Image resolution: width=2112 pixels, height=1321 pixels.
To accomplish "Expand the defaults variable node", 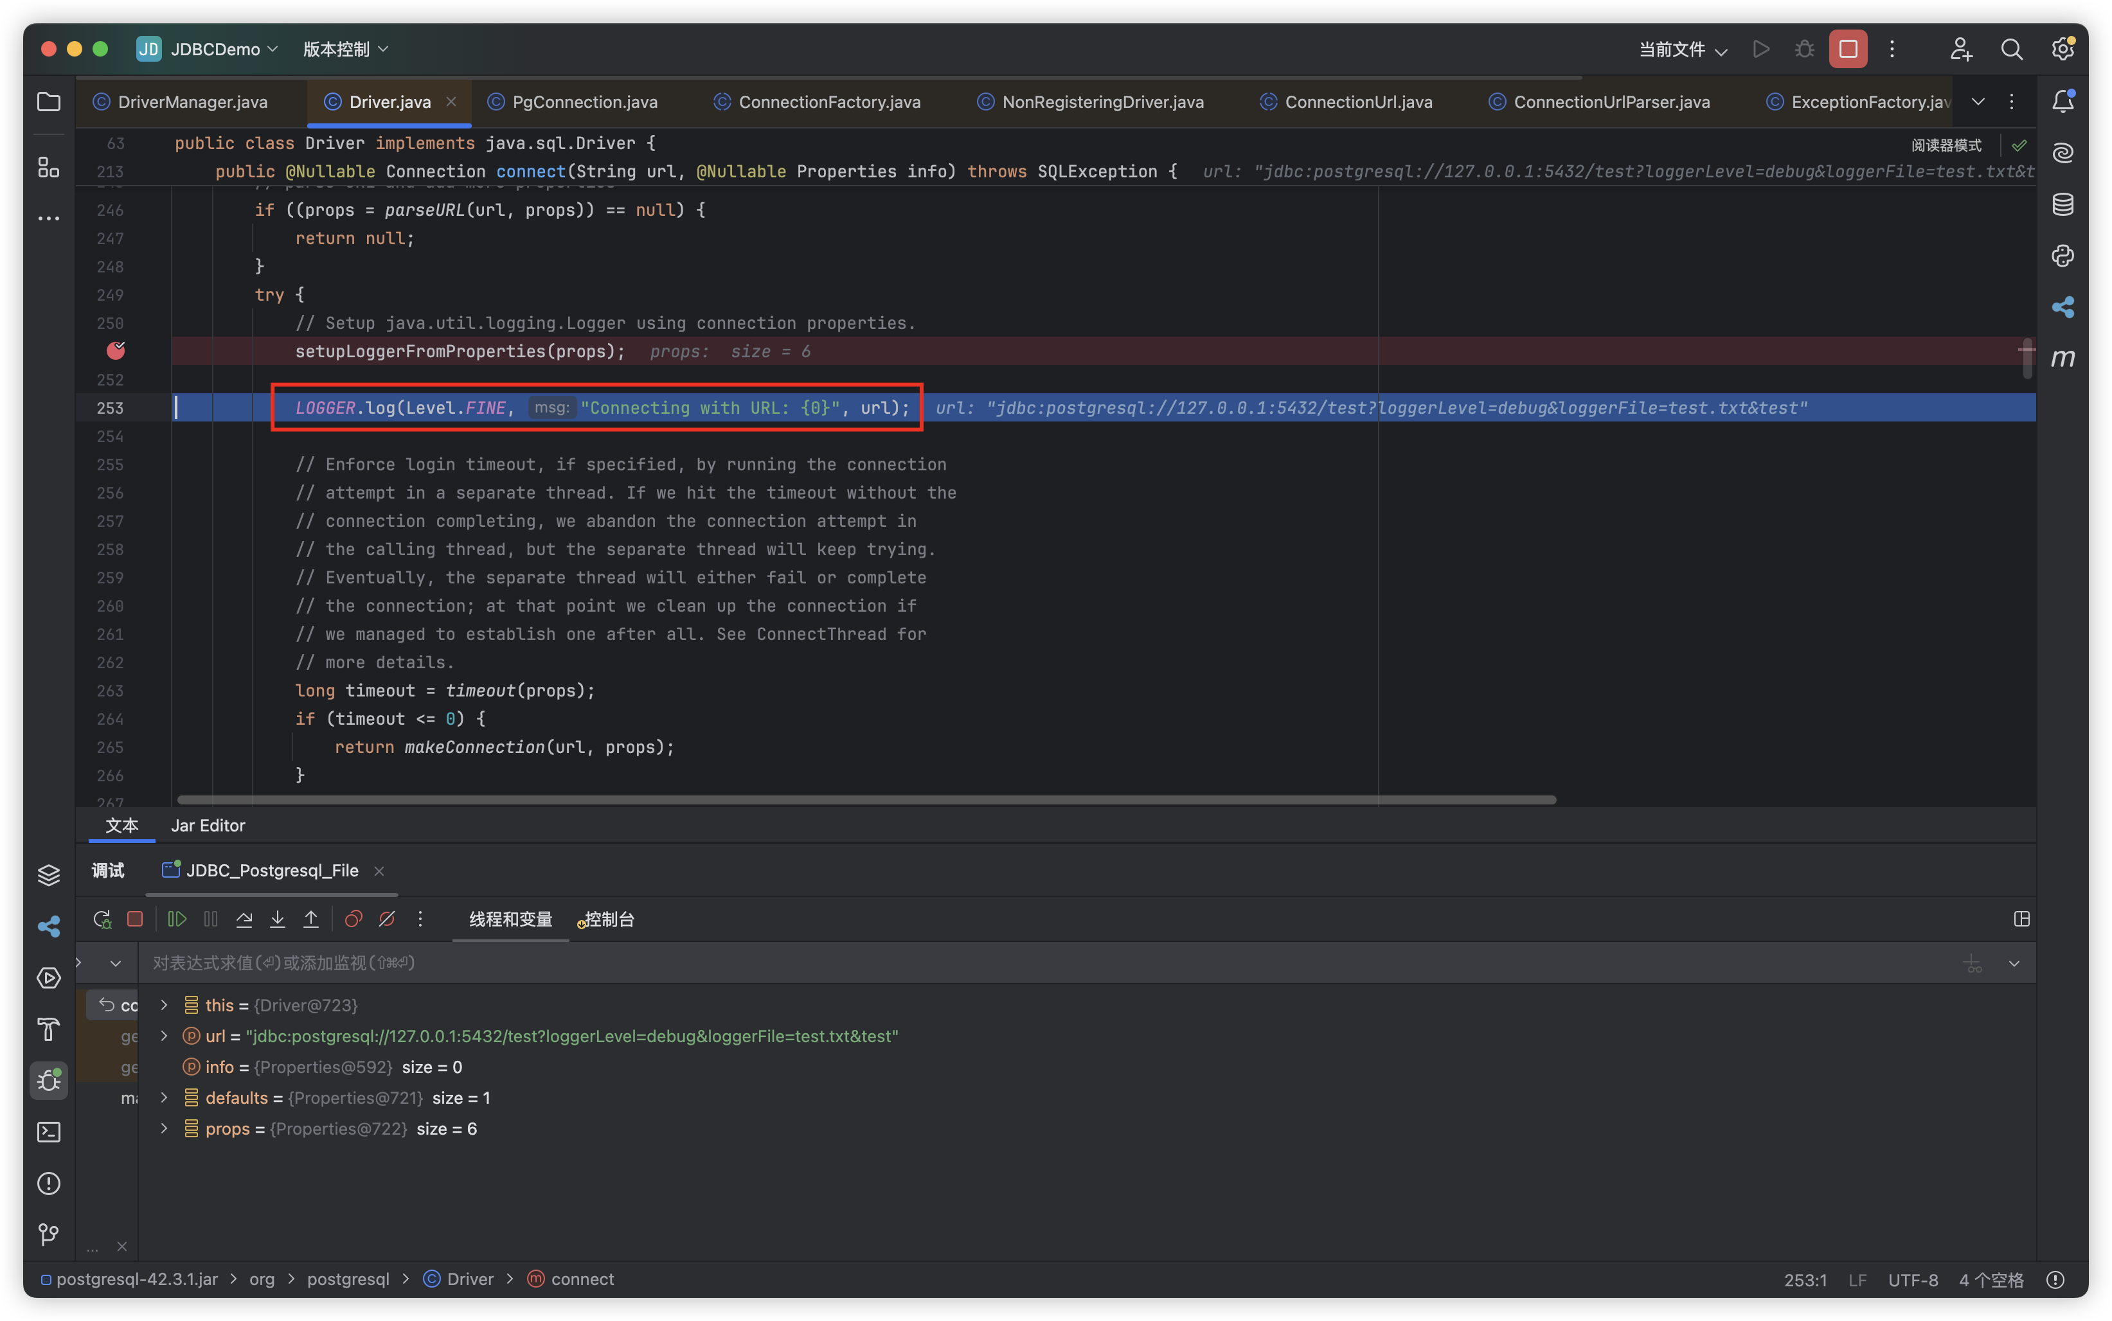I will 163,1098.
